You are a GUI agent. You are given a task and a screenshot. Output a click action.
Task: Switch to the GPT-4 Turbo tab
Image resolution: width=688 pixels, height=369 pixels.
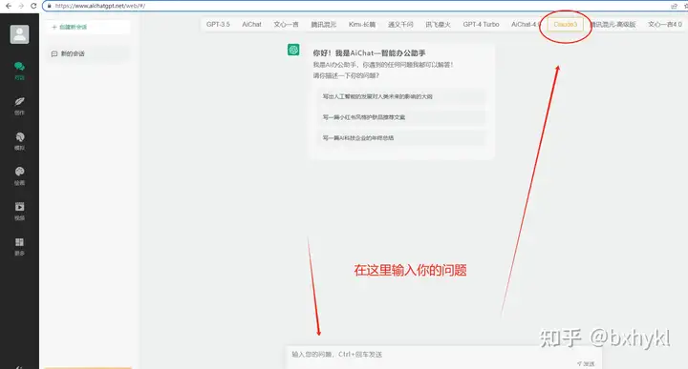tap(481, 25)
